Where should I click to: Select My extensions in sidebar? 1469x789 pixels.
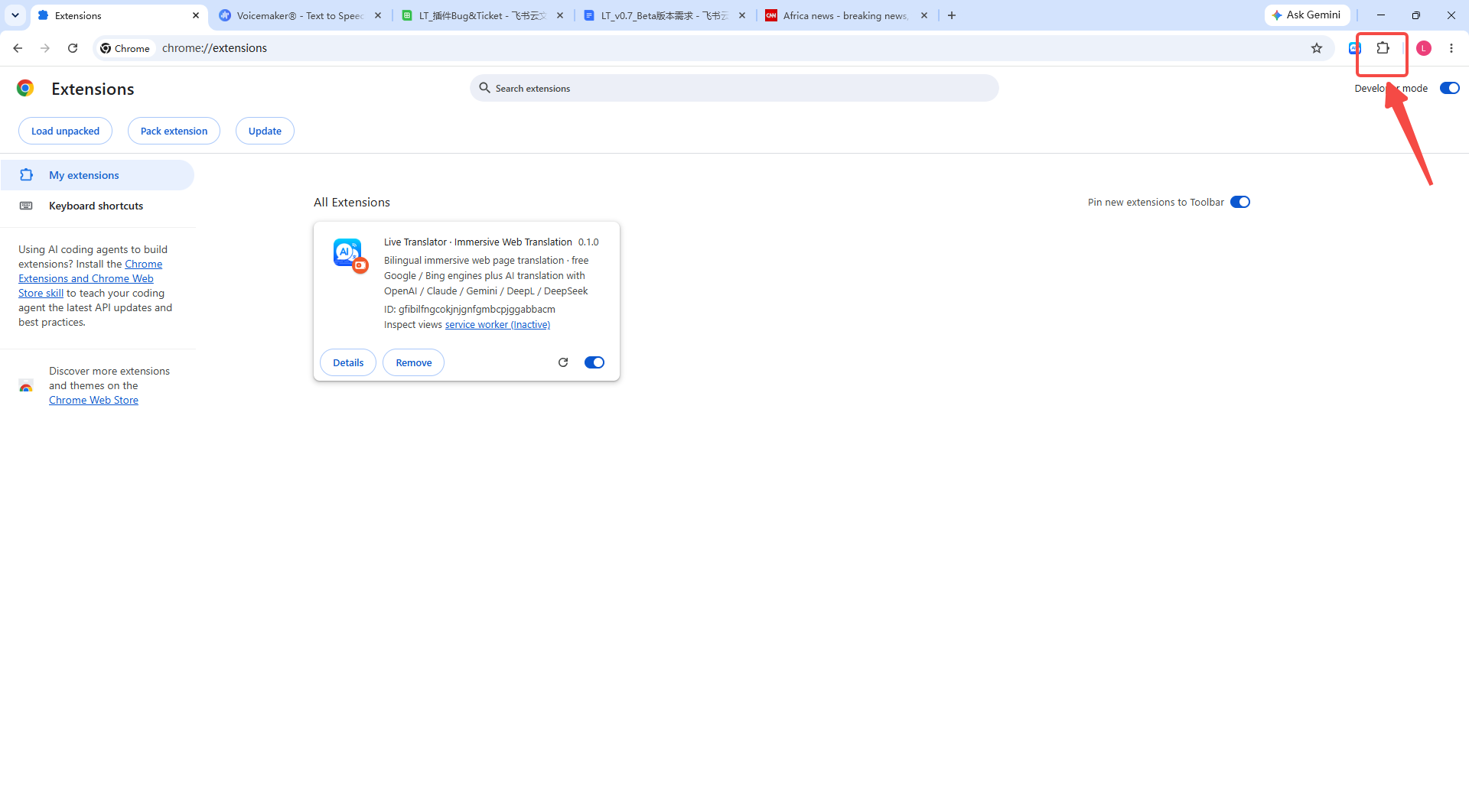(x=97, y=175)
